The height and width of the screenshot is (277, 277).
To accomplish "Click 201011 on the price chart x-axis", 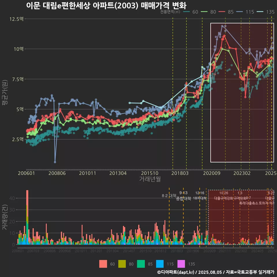I will pos(87,173).
